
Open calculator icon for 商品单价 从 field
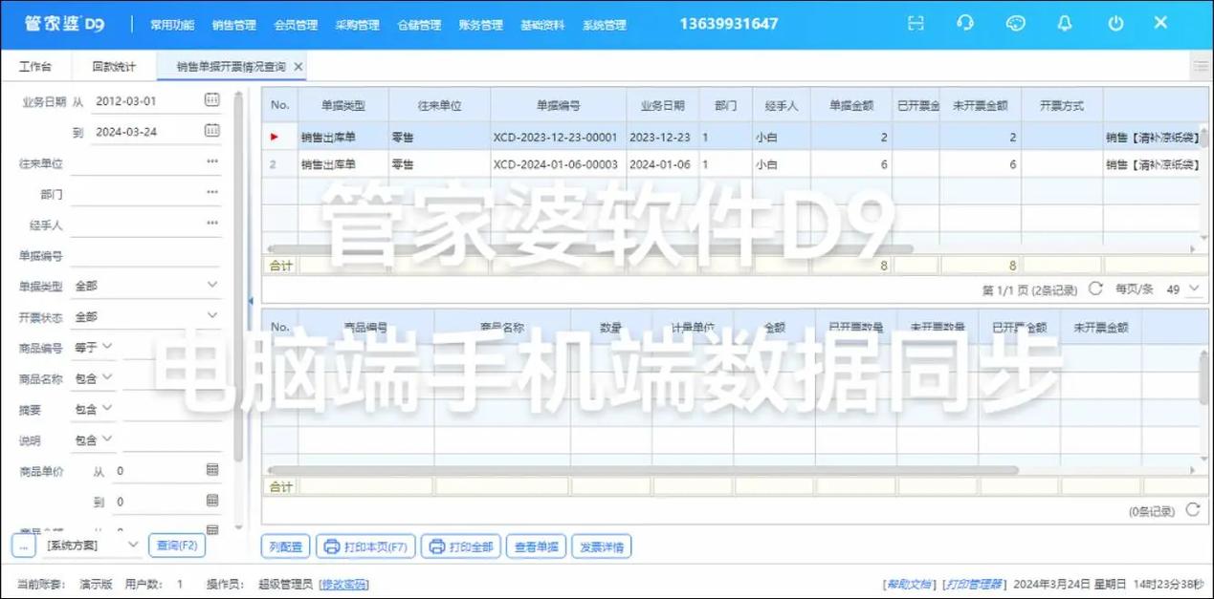[x=211, y=470]
